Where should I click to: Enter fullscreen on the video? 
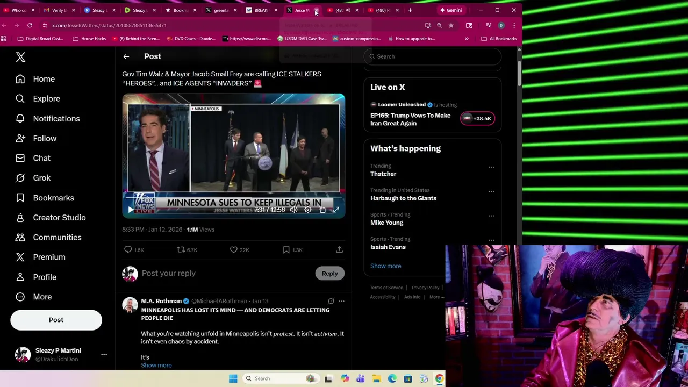336,210
